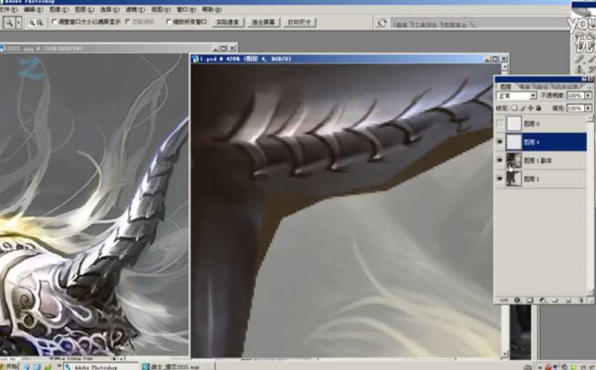Viewport: 596px width, 370px height.
Task: Click the 不透明度 value field
Action: click(x=575, y=96)
